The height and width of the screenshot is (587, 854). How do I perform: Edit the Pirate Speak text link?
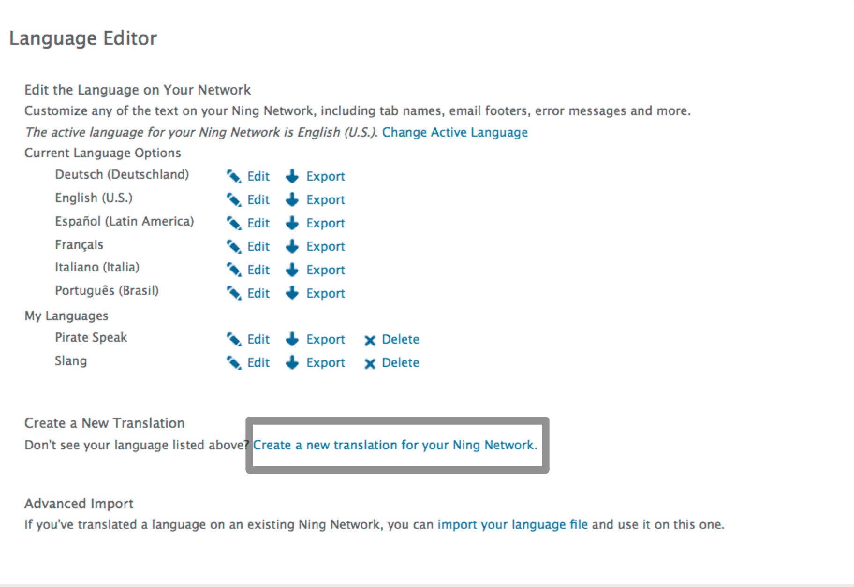pyautogui.click(x=258, y=339)
